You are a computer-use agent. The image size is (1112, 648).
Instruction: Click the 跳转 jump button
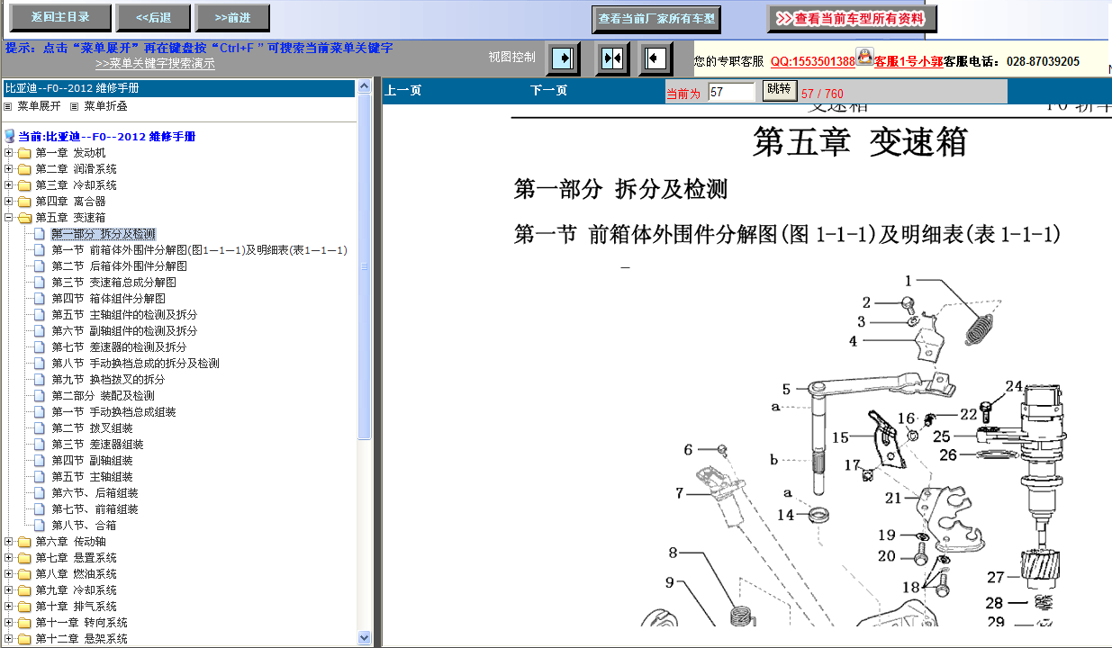point(779,89)
